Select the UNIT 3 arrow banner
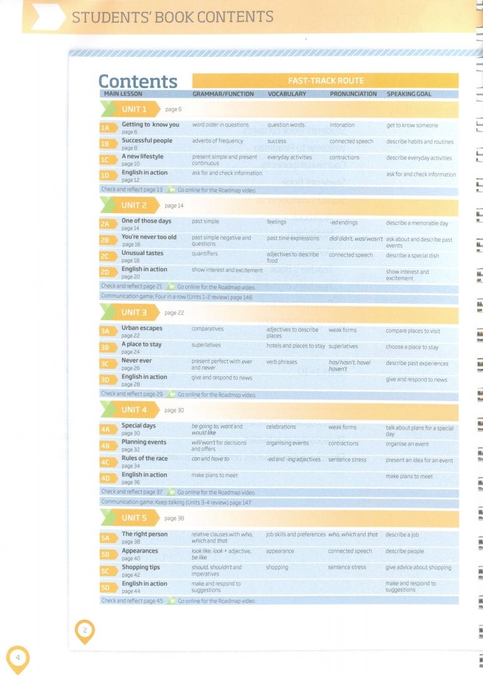The image size is (483, 675). [x=130, y=312]
